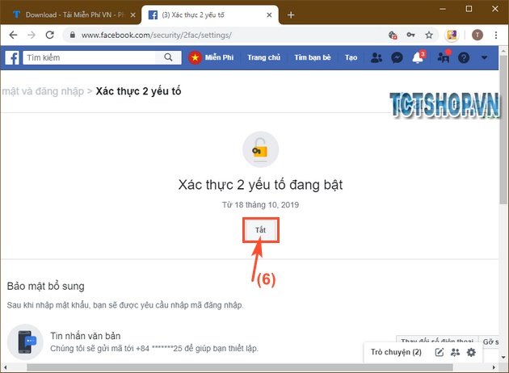The image size is (509, 373).
Task: Click the Xác thực 2 yếu tố đang bật heading
Action: point(260,185)
